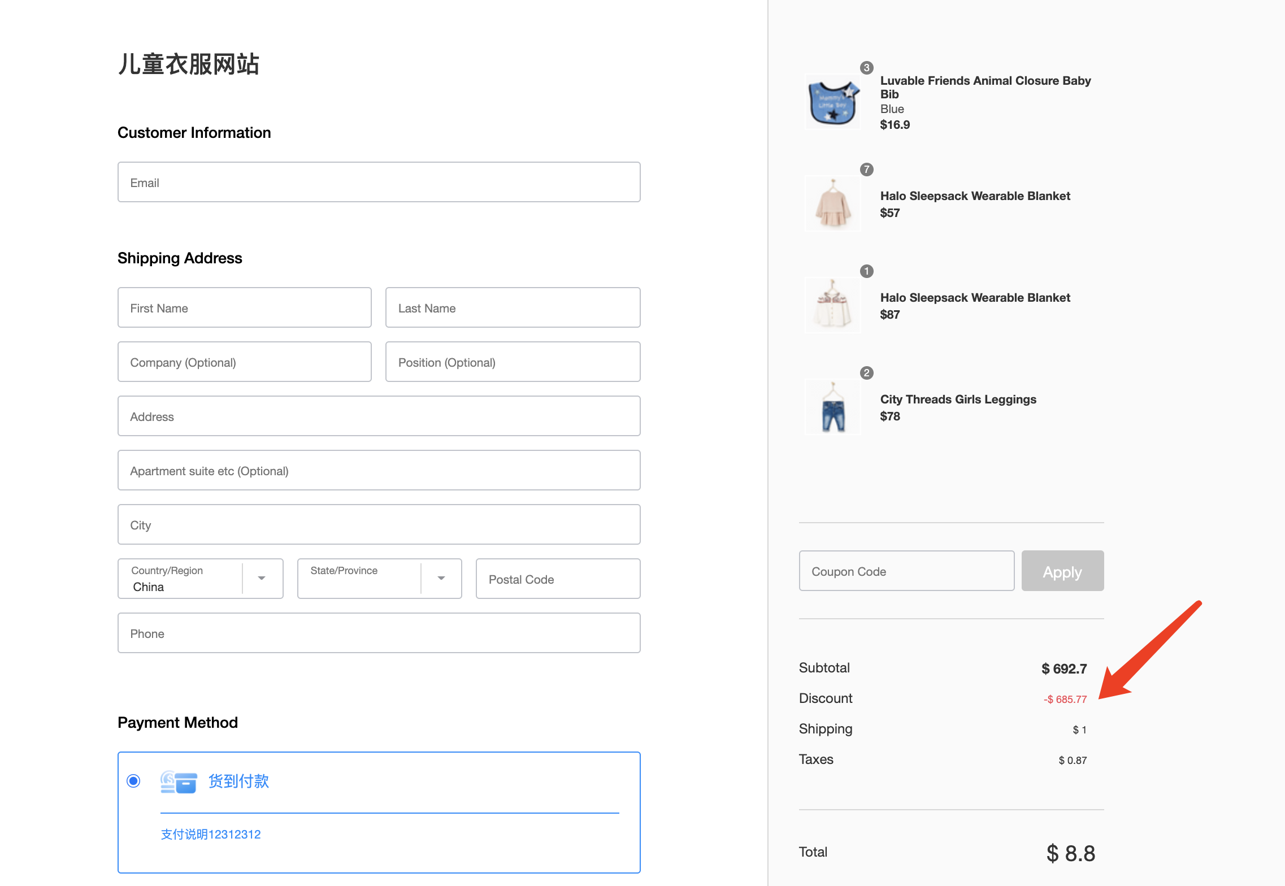Viewport: 1285px width, 886px height.
Task: Click the 儿童衣服网站 store title
Action: [188, 64]
